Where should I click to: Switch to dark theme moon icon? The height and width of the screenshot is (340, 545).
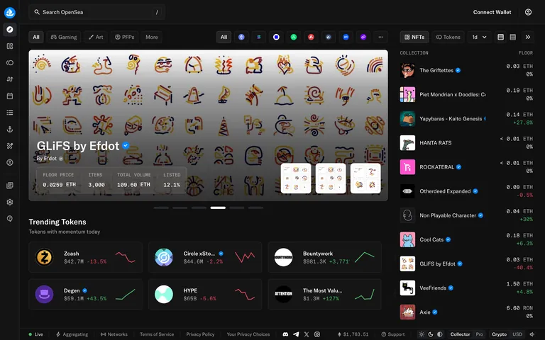click(431, 334)
